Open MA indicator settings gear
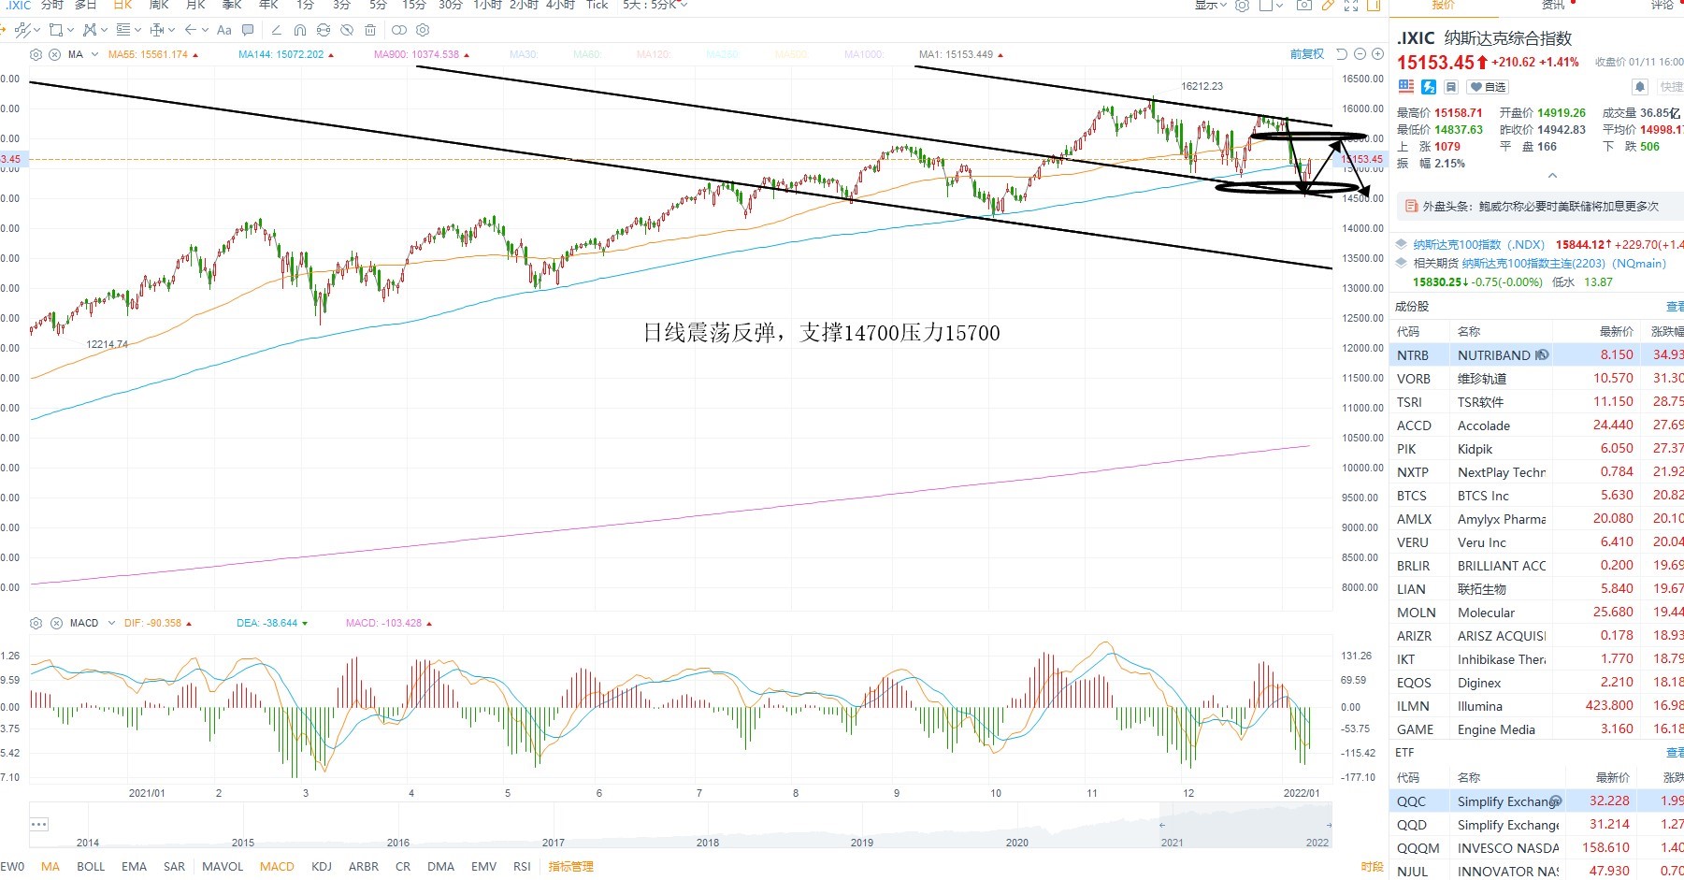The height and width of the screenshot is (880, 1684). tap(36, 54)
